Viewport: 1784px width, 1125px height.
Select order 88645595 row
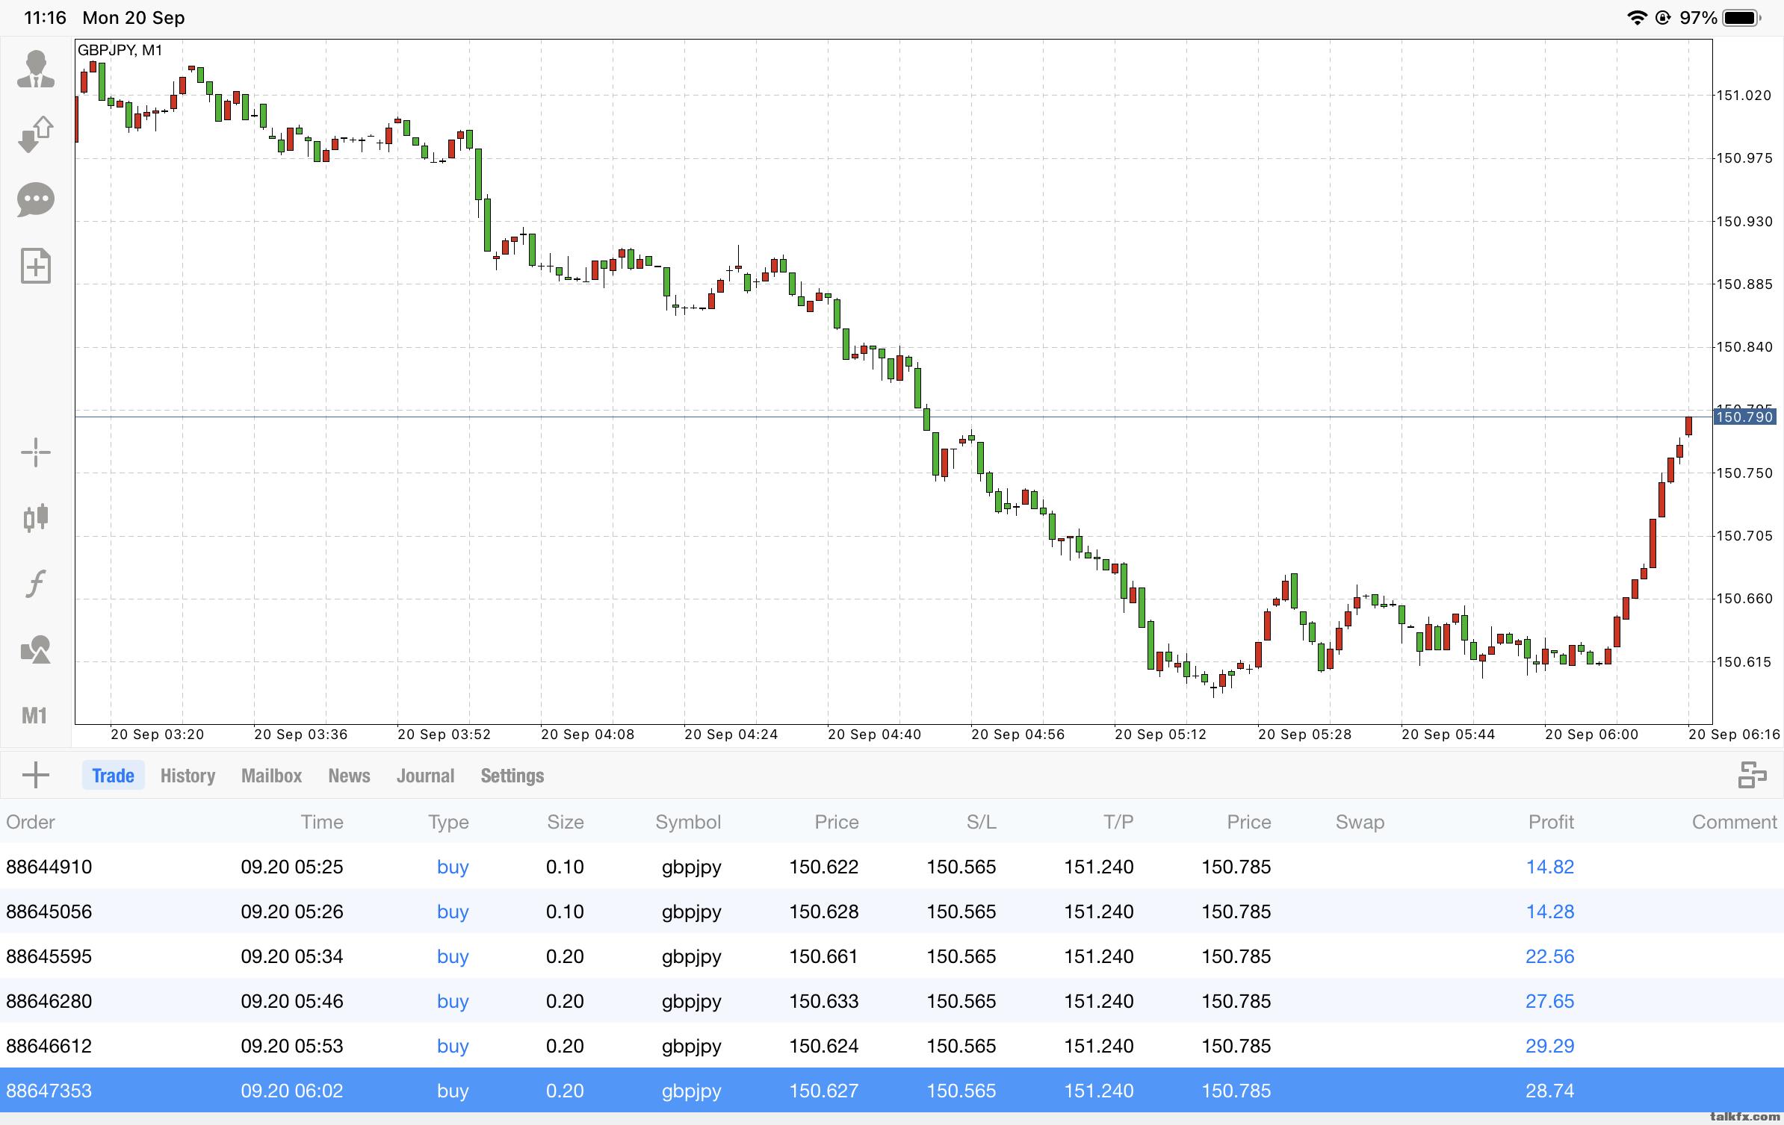click(x=892, y=956)
